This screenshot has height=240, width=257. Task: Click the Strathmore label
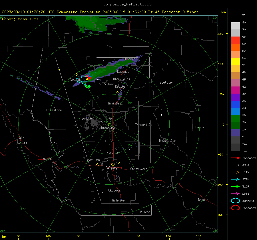139,169
